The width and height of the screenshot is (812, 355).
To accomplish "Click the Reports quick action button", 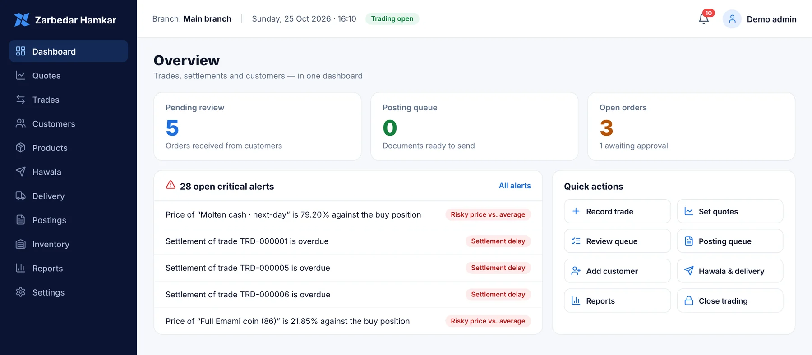I will point(617,300).
